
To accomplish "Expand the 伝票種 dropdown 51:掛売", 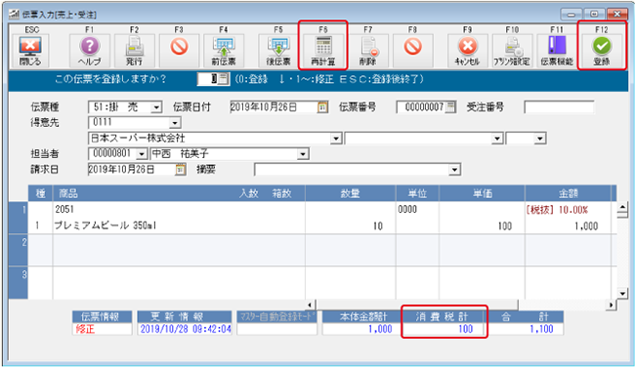I will pyautogui.click(x=156, y=107).
